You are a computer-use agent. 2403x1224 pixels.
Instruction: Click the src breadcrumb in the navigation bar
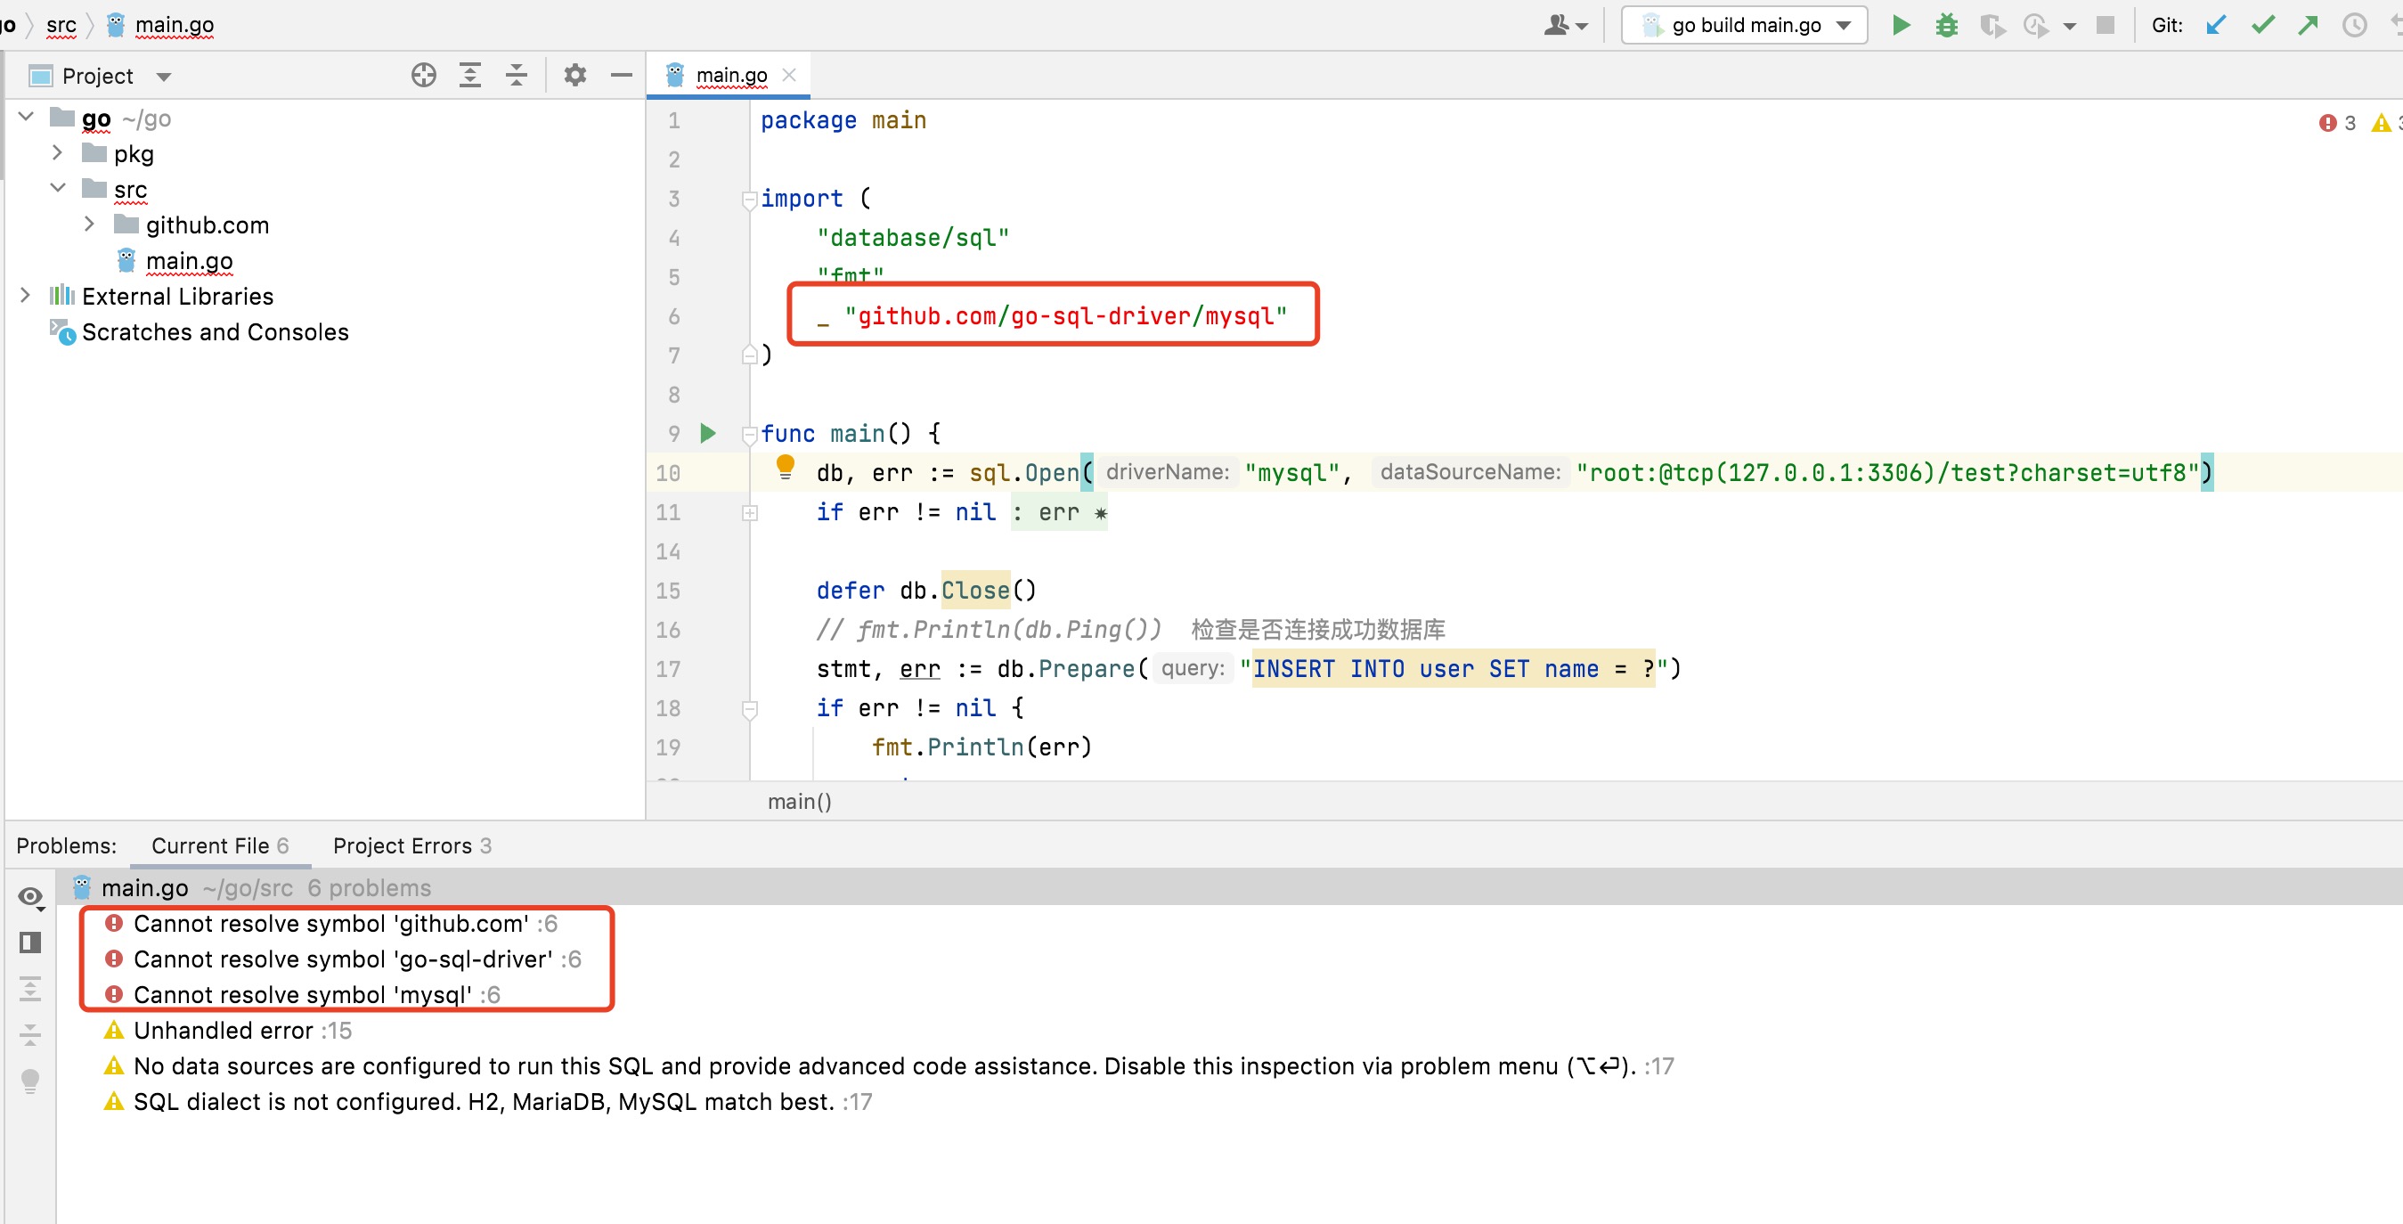(61, 25)
